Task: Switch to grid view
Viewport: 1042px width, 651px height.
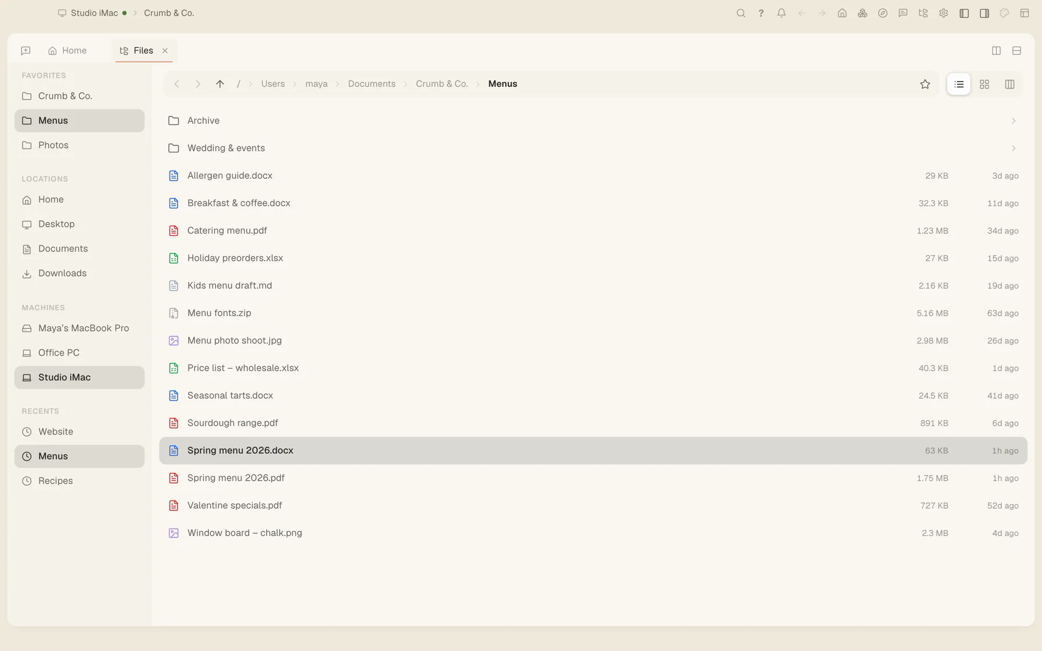Action: coord(984,84)
